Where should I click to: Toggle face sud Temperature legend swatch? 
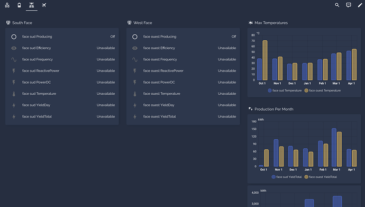pyautogui.click(x=270, y=91)
